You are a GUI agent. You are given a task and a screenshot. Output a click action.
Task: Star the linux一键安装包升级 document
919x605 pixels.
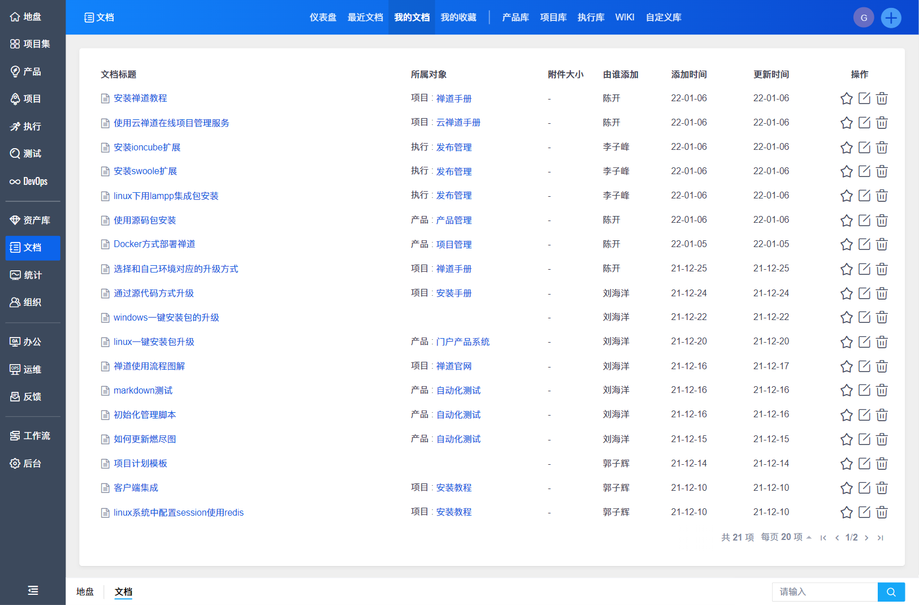(x=846, y=342)
